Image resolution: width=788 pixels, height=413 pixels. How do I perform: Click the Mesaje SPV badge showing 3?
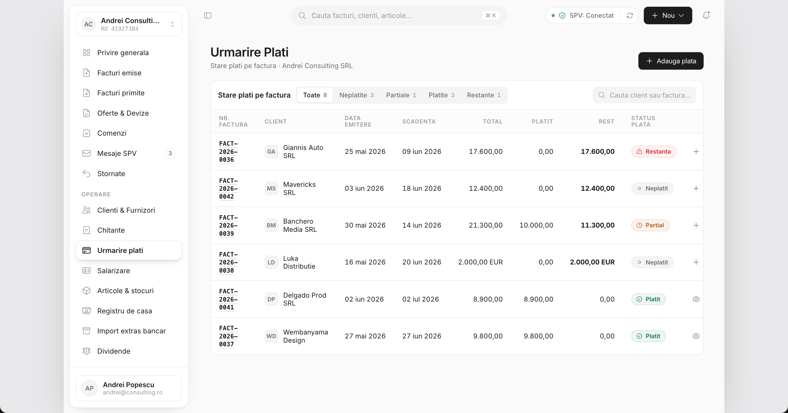tap(170, 153)
